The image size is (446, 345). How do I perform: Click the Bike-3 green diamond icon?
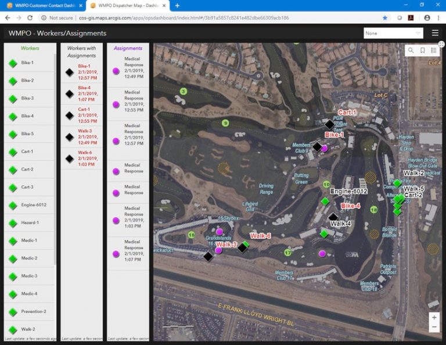click(13, 99)
